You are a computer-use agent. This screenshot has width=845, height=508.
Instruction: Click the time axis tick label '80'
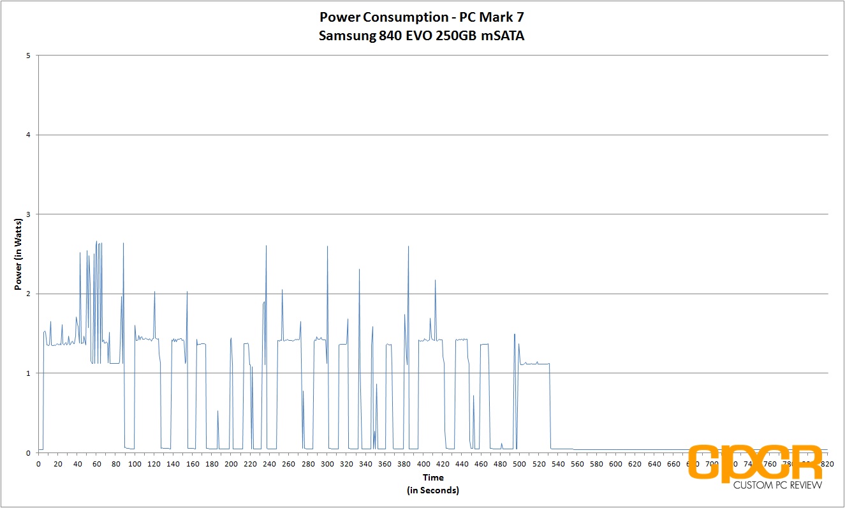(115, 464)
